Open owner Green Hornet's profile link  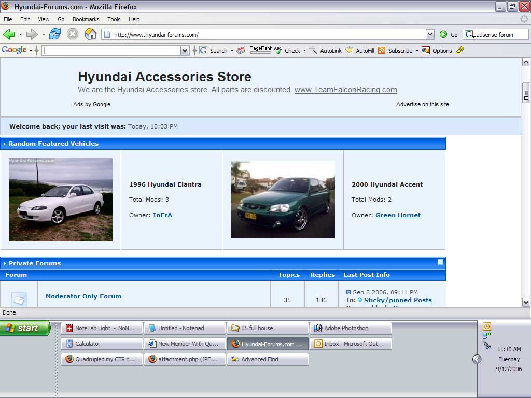tap(398, 215)
